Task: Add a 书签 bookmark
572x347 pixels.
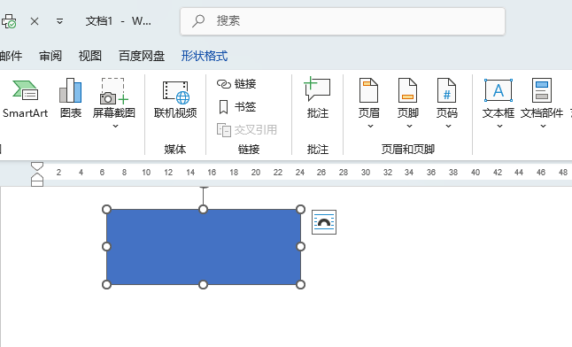Action: click(236, 107)
